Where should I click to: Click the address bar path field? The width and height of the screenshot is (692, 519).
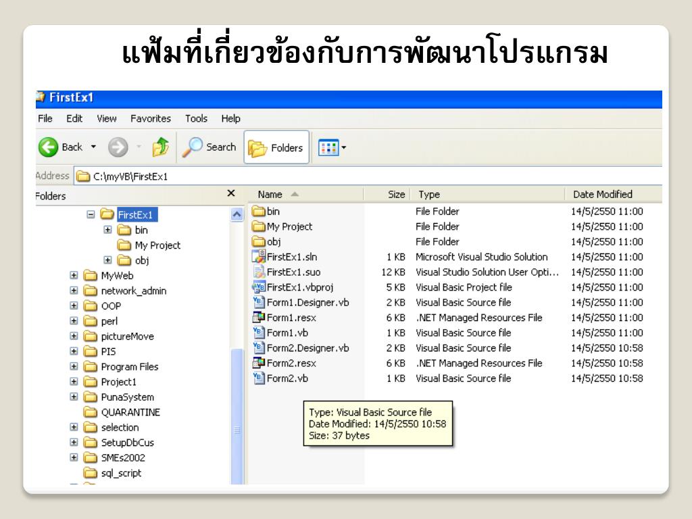[368, 176]
